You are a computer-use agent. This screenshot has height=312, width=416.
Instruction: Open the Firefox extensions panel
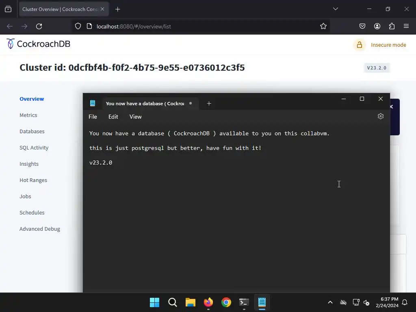point(392,26)
